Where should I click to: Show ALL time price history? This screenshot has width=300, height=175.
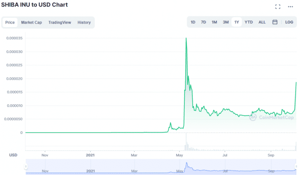pos(262,22)
